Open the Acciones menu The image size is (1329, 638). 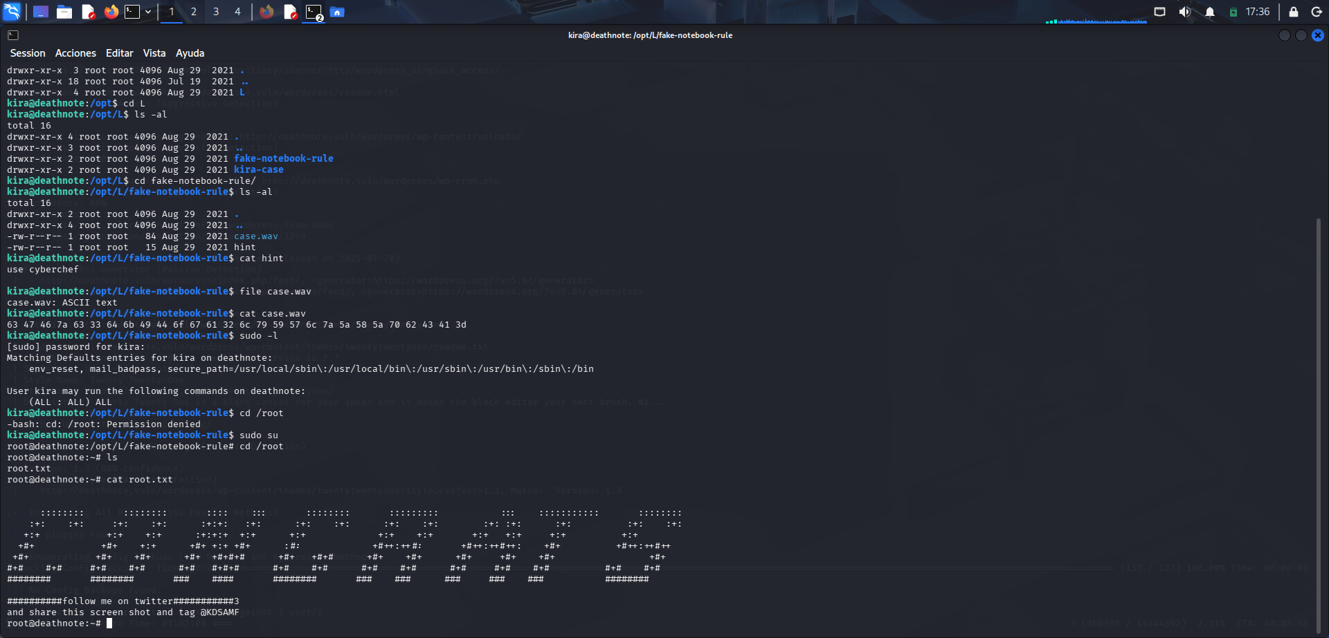tap(75, 53)
